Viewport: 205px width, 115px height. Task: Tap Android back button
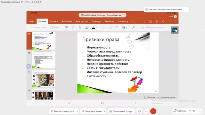(x=136, y=103)
